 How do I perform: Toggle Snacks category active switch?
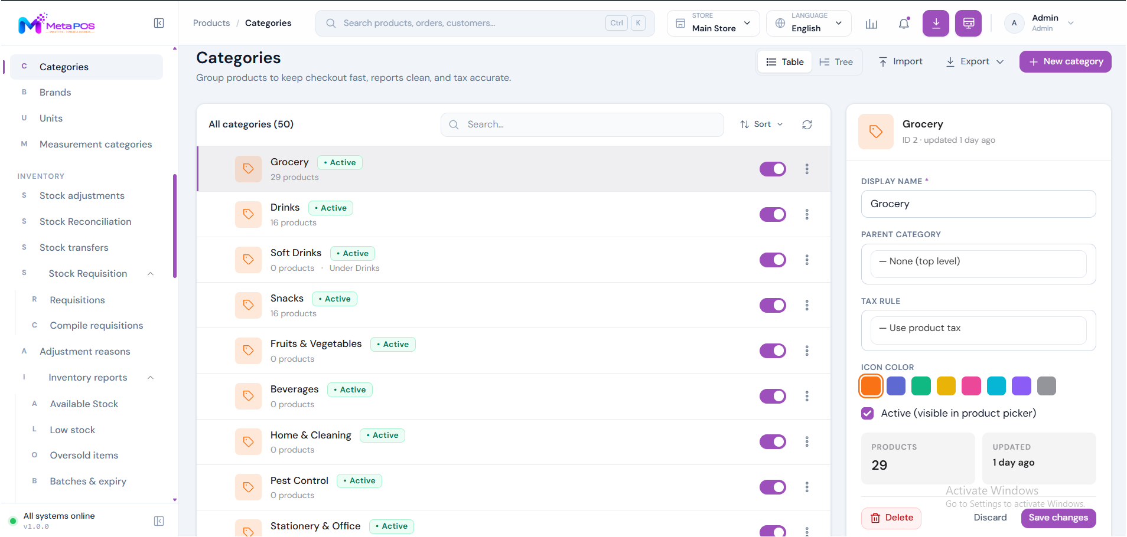coord(773,305)
